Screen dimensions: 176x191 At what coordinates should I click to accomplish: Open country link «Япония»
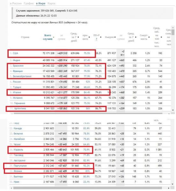click(x=18, y=171)
